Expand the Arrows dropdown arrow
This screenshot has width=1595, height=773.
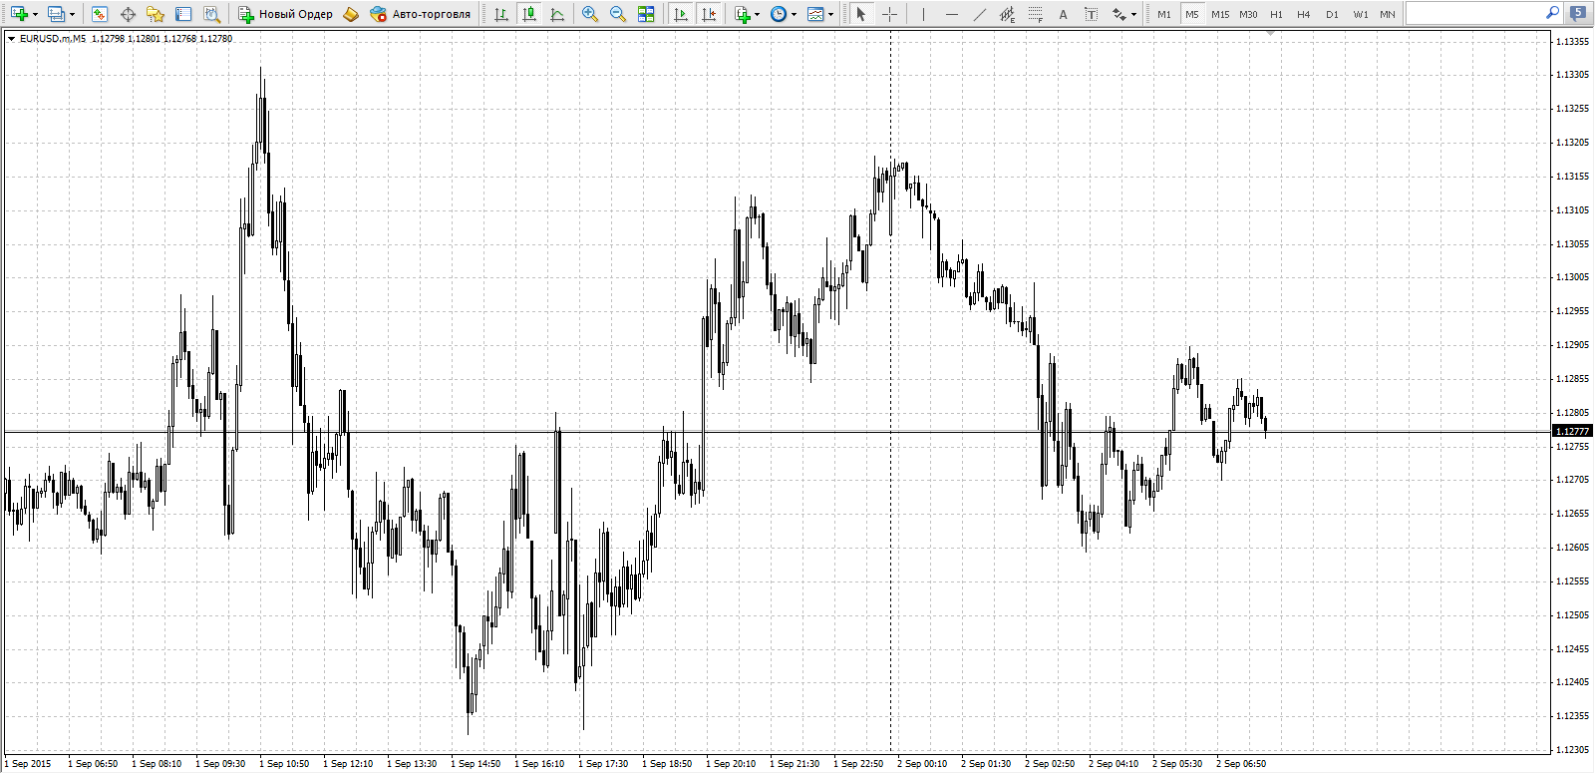tap(1134, 14)
